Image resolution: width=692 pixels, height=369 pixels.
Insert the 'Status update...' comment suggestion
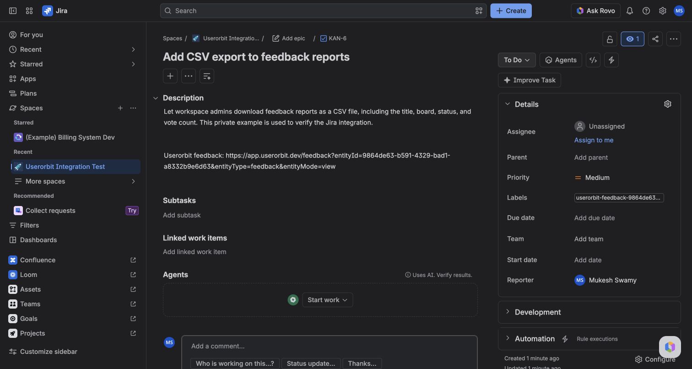point(311,364)
